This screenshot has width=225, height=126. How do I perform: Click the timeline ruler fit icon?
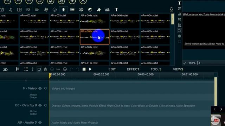coord(58,69)
